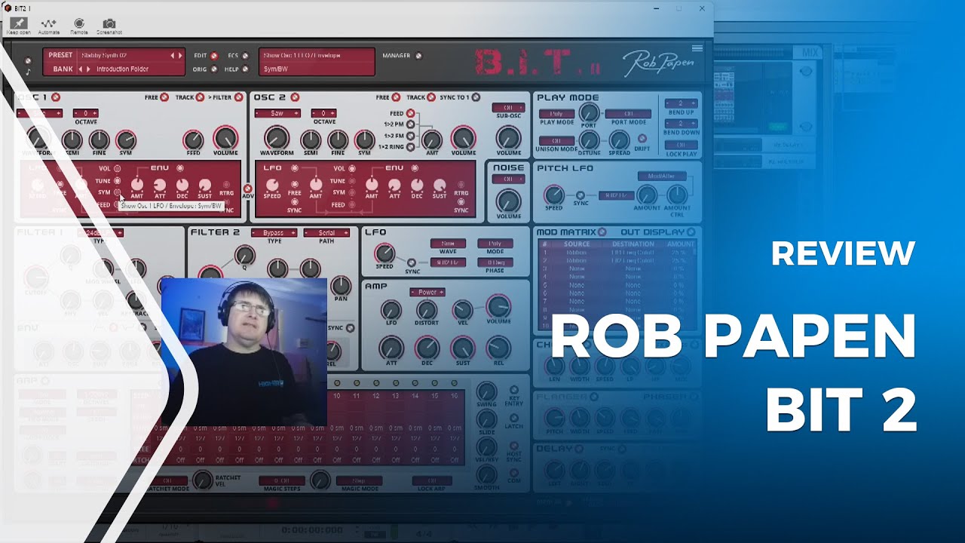This screenshot has height=543, width=965.
Task: Click the music note icon left of BANK
Action: tap(28, 73)
